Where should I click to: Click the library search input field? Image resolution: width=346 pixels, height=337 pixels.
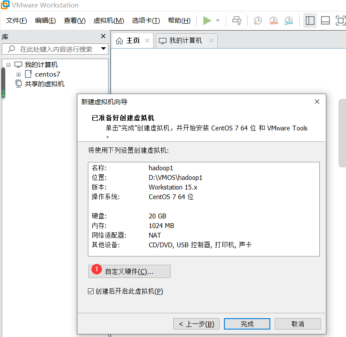tap(55, 49)
